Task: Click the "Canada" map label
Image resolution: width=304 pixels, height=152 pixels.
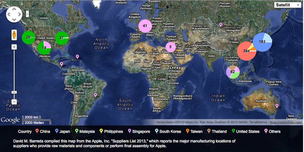Action: [43, 18]
